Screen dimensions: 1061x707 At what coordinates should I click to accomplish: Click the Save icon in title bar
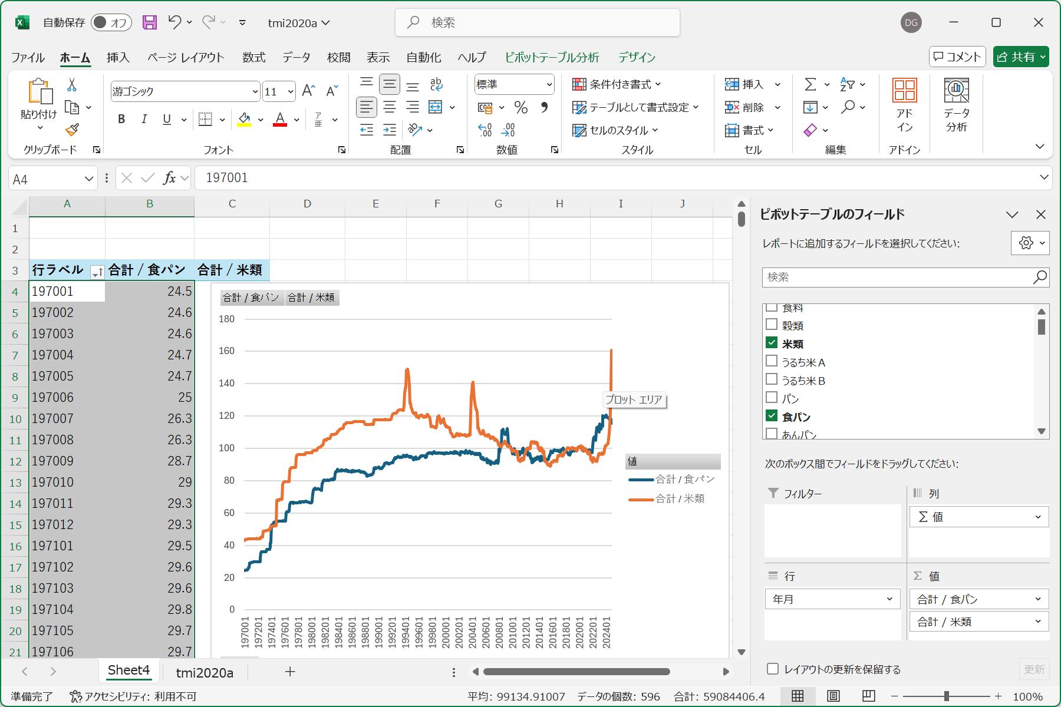[x=150, y=22]
